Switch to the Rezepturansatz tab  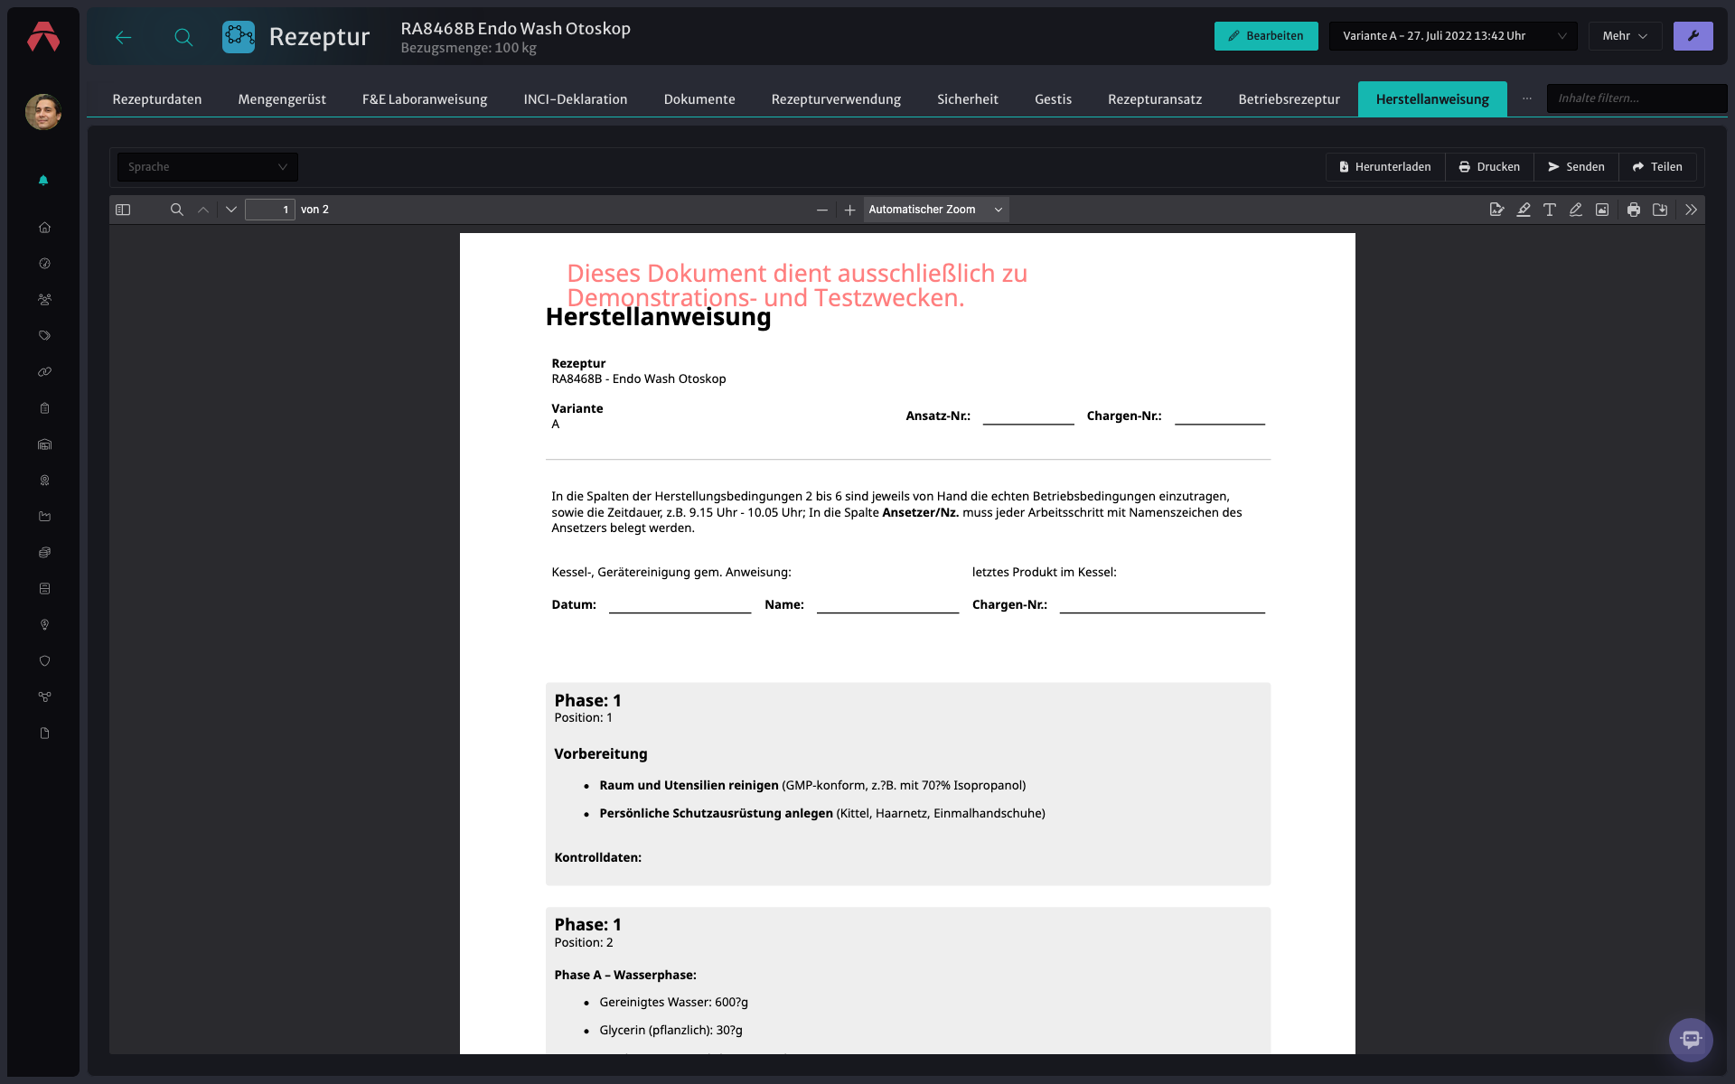coord(1155,99)
